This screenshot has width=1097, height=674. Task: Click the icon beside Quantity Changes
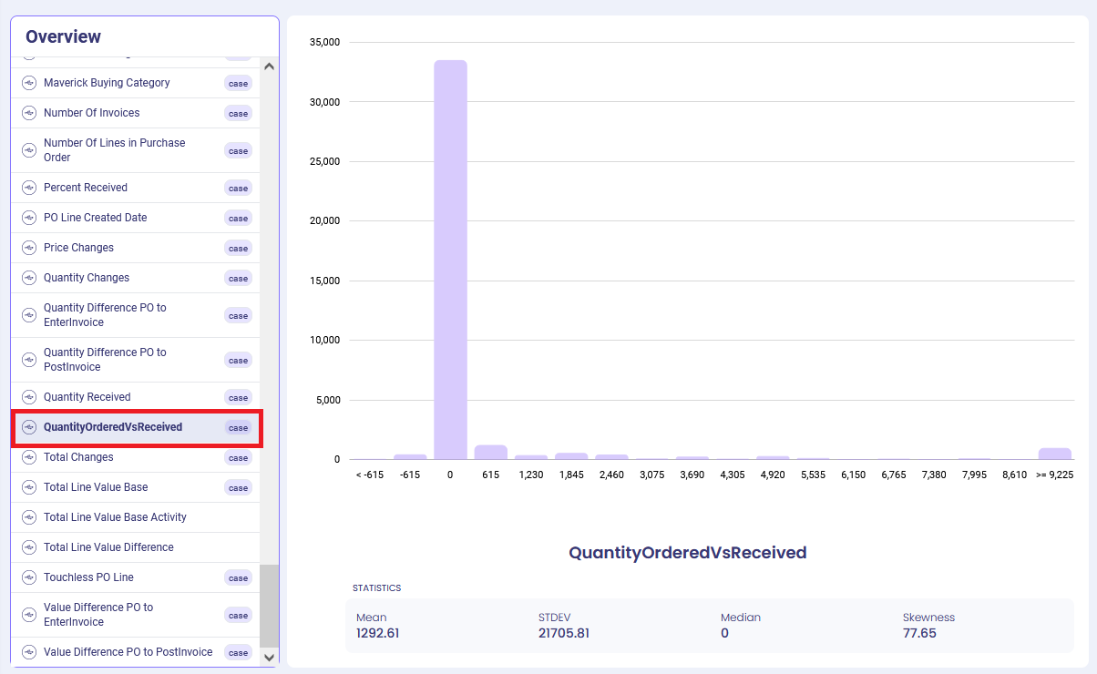tap(29, 278)
